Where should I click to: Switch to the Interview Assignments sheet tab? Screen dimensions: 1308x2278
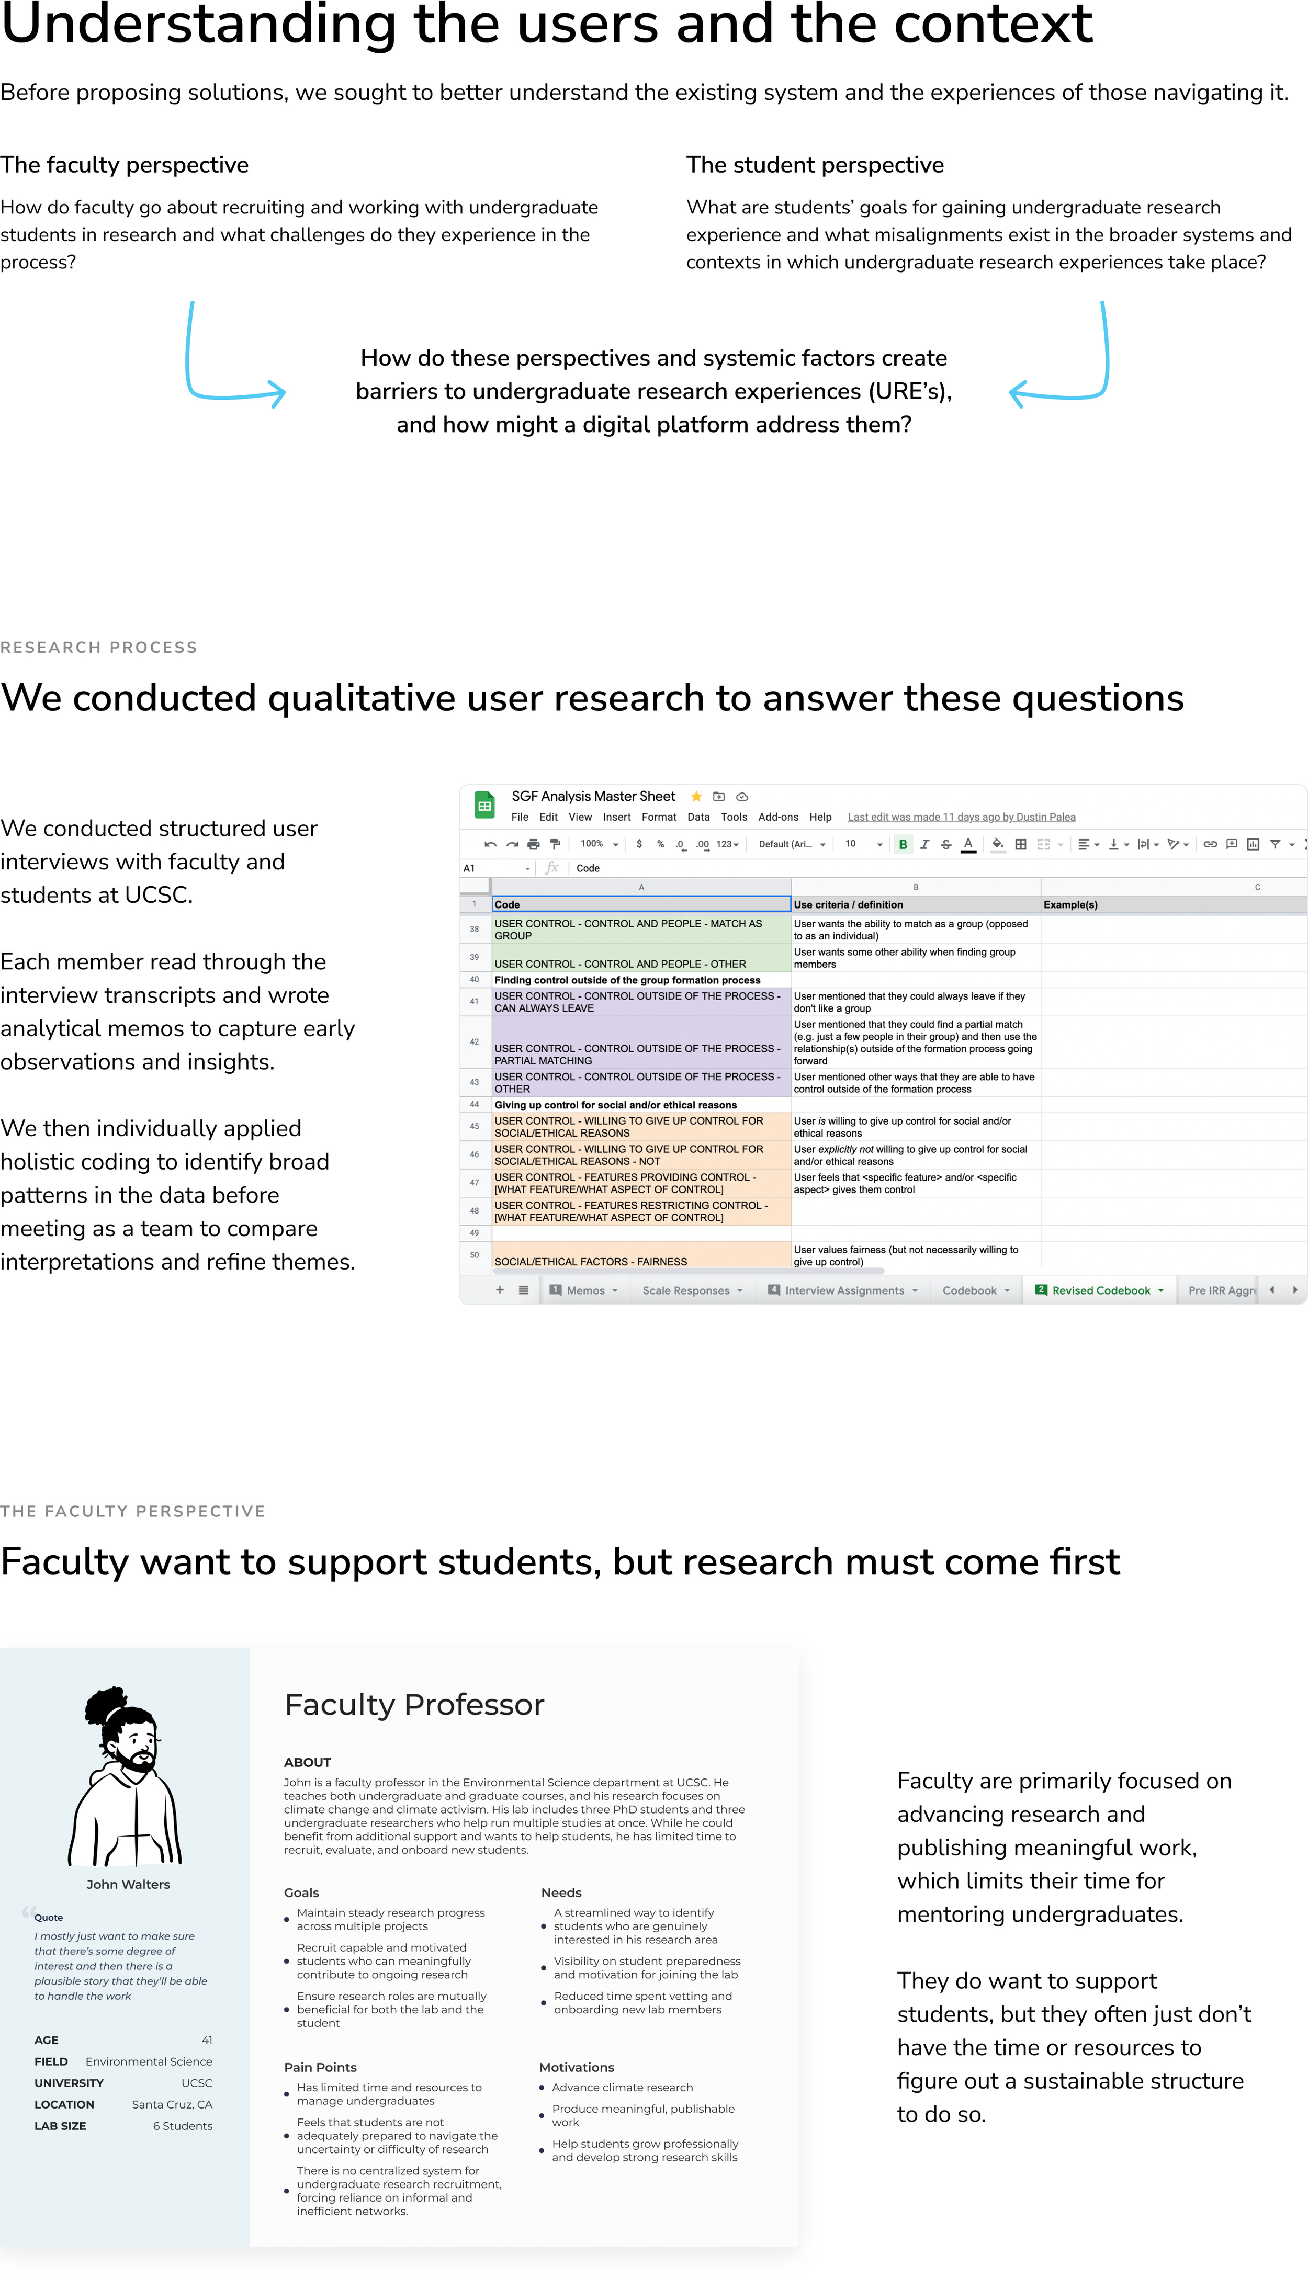point(843,1290)
